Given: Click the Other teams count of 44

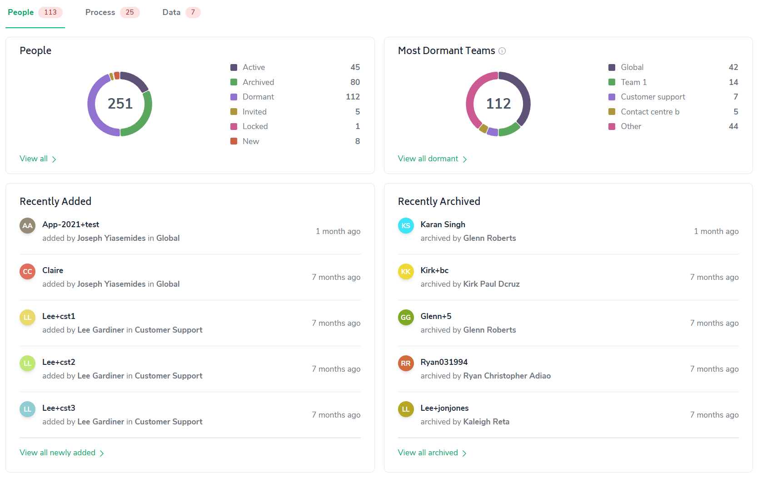Looking at the screenshot, I should (733, 126).
